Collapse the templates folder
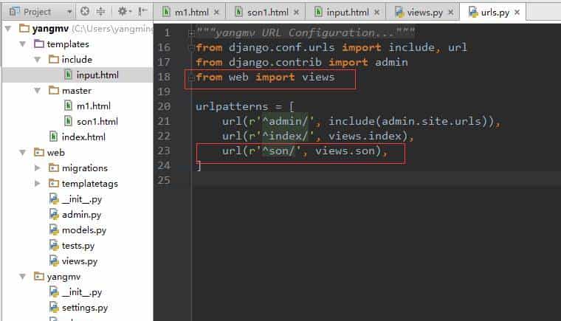This screenshot has height=321, width=561. 23,44
